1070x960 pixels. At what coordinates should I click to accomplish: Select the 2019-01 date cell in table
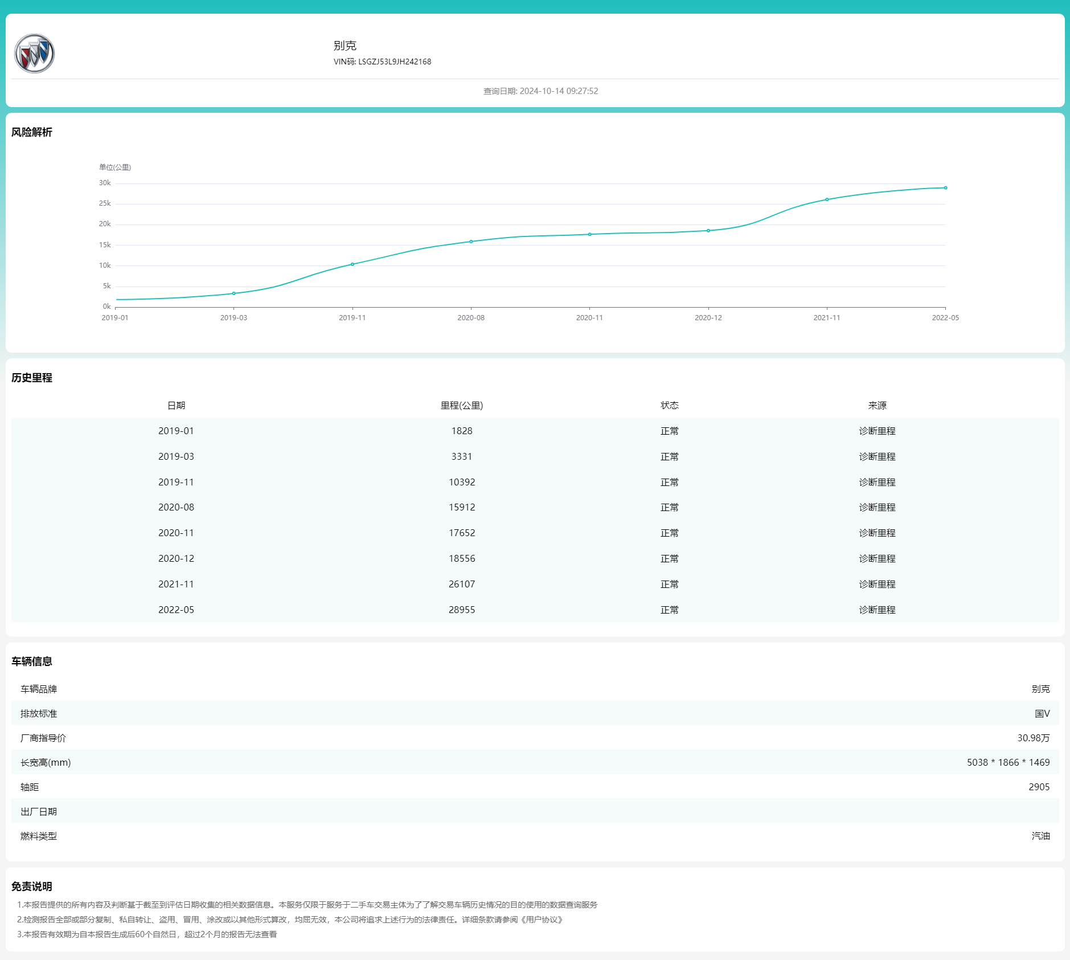click(176, 431)
